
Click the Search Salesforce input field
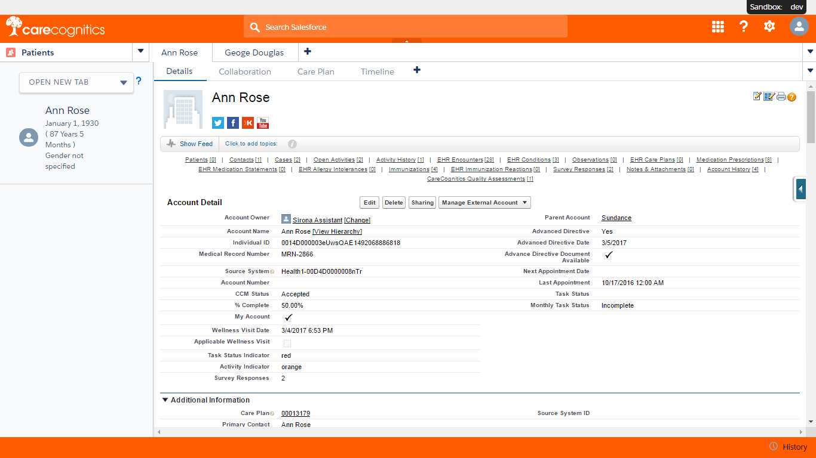[405, 27]
